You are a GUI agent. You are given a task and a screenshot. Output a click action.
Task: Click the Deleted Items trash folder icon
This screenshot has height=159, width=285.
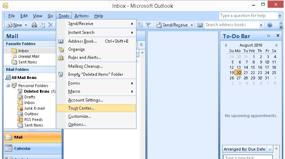pyautogui.click(x=20, y=91)
